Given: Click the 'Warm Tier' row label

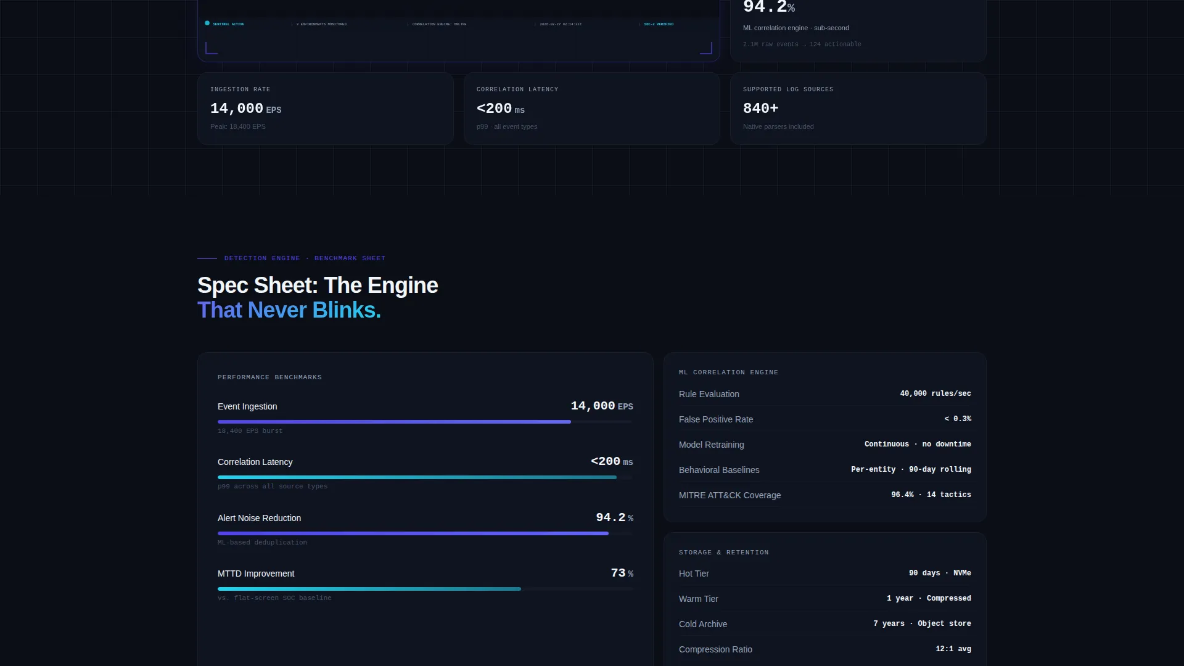Looking at the screenshot, I should (x=698, y=599).
